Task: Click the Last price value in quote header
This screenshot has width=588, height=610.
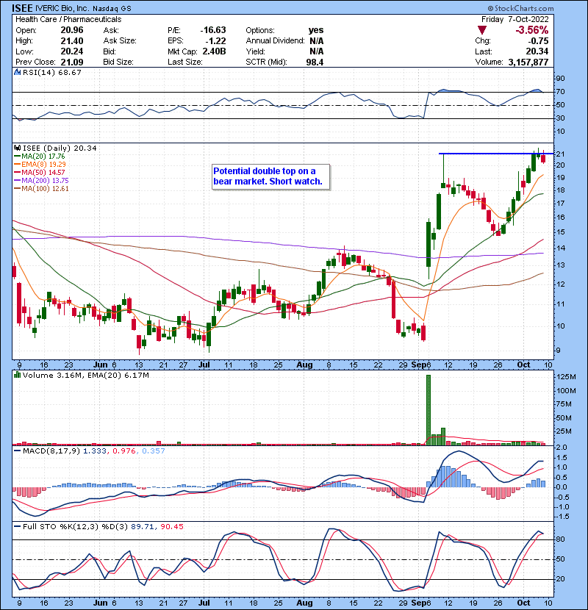Action: [537, 51]
